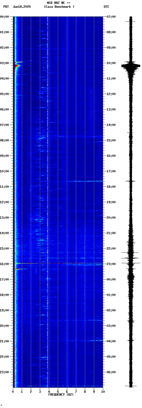The height and width of the screenshot is (408, 142).
Task: Select the 1 Hz frequency tick label
Action: 22,392
